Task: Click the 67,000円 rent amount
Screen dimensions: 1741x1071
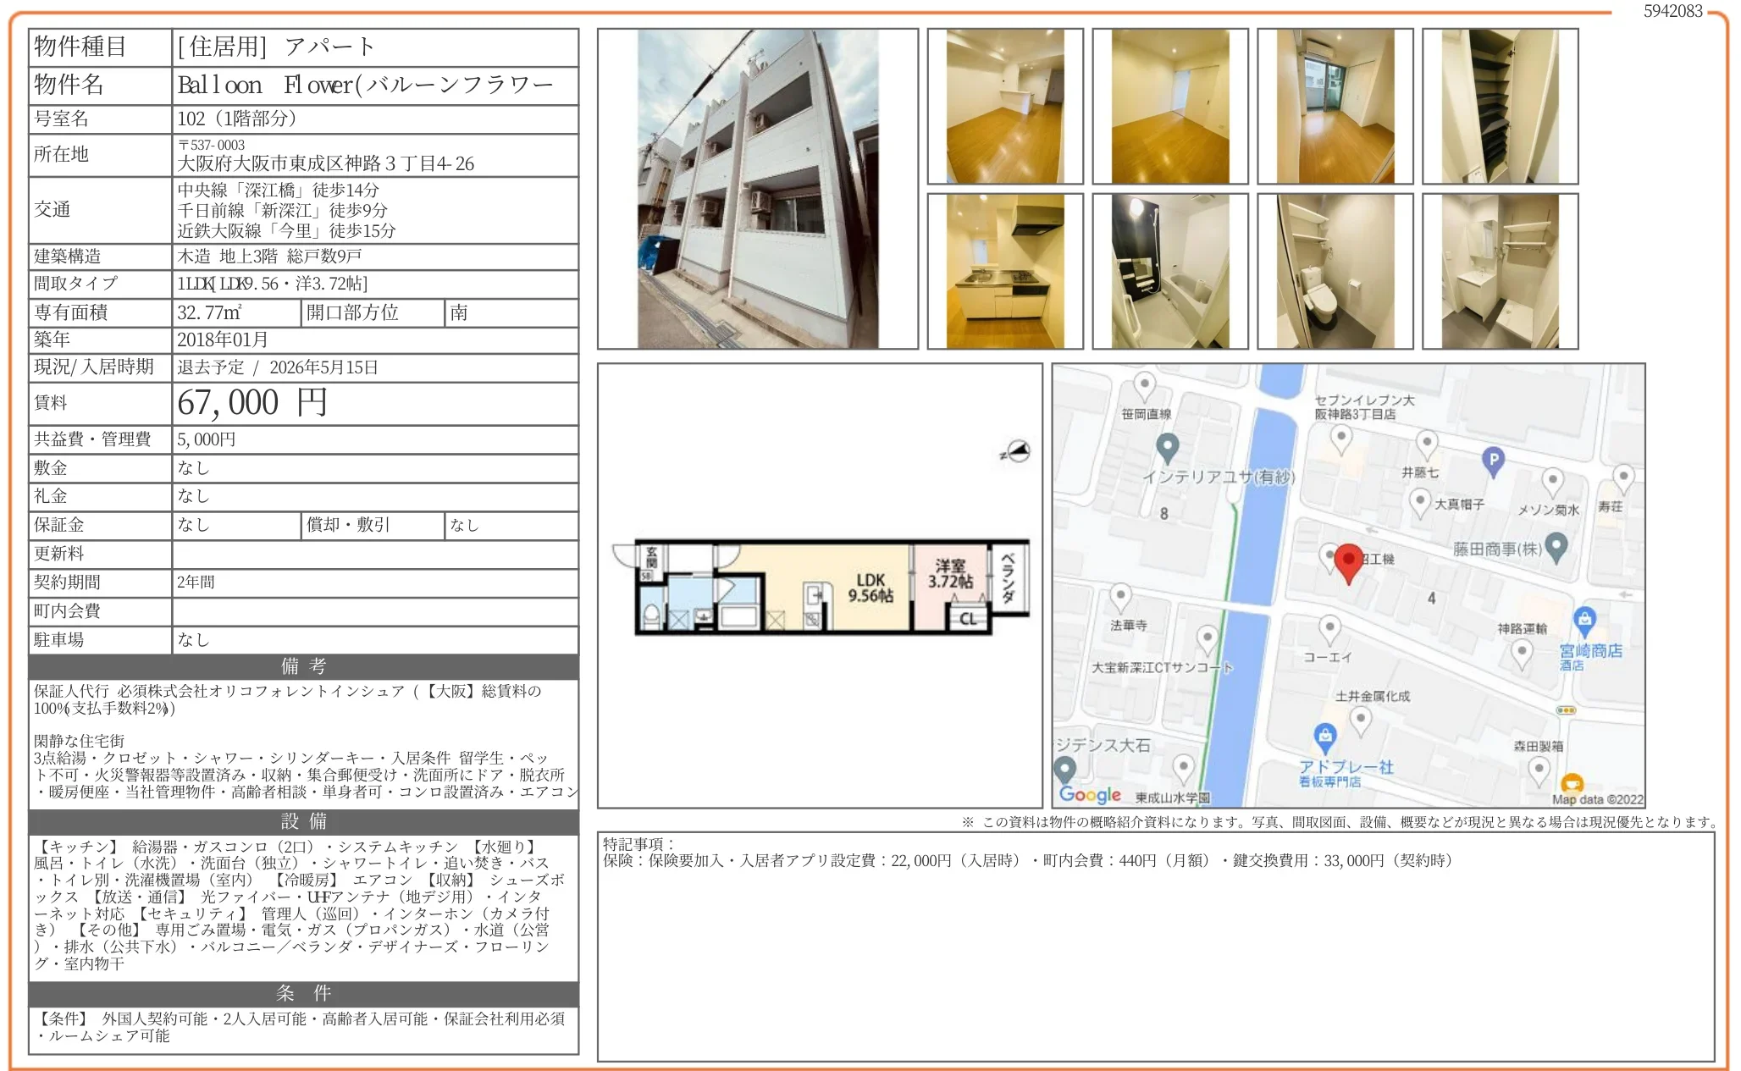Action: pyautogui.click(x=252, y=403)
